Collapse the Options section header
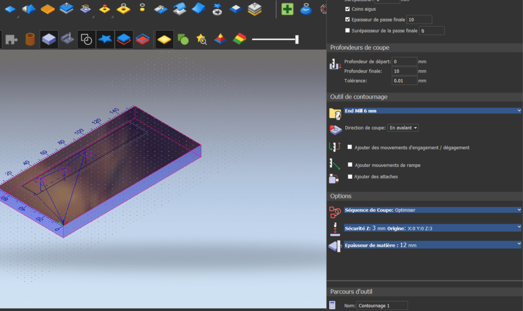The height and width of the screenshot is (311, 523). 424,196
